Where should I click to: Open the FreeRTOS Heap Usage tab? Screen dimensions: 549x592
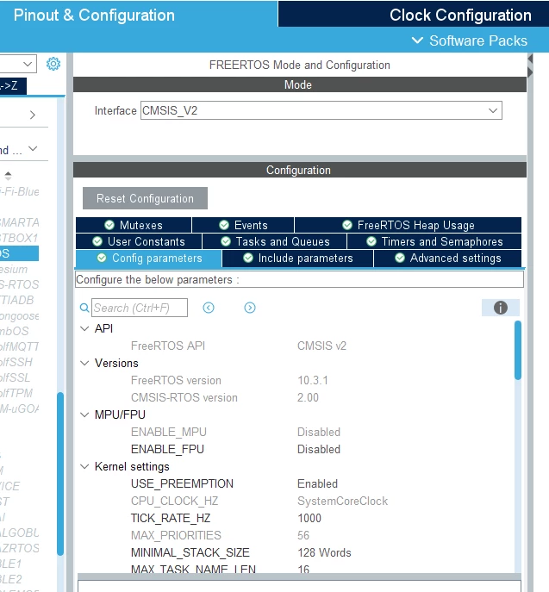(409, 225)
